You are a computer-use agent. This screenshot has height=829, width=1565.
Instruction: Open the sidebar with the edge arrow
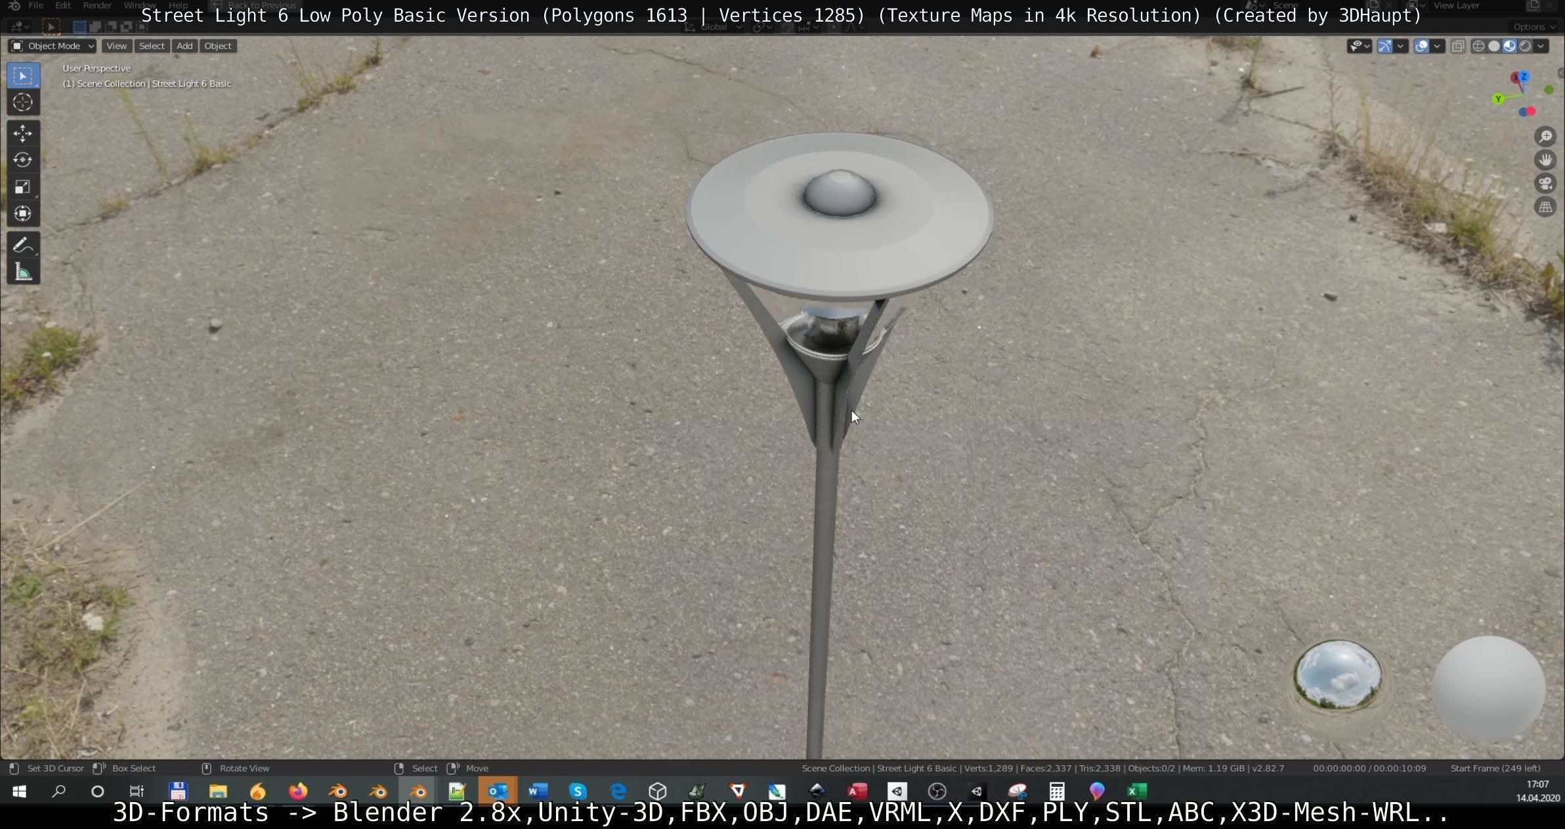[x=1560, y=72]
